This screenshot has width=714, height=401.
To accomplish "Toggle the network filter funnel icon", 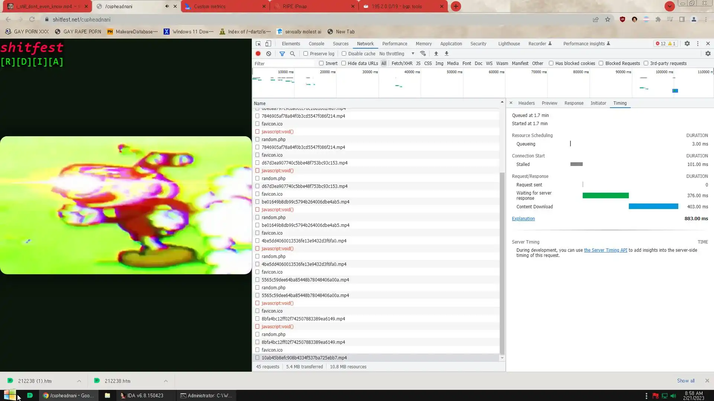I will point(282,53).
